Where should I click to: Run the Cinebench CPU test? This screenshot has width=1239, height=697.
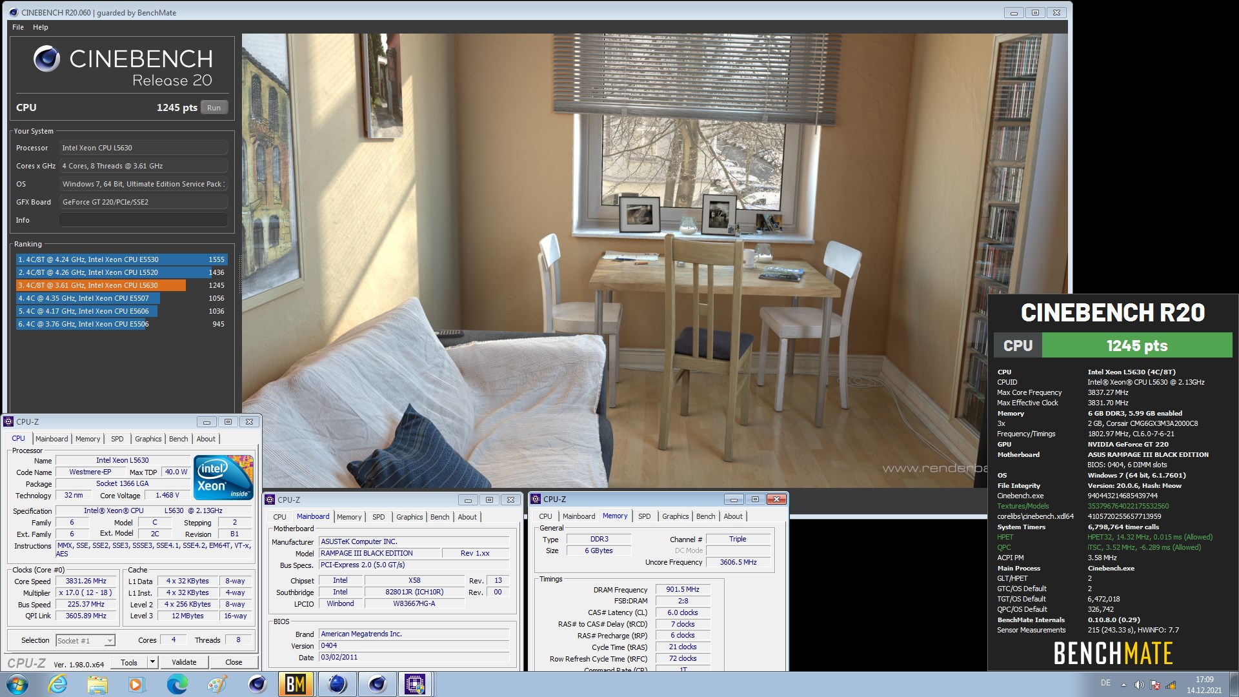(214, 108)
